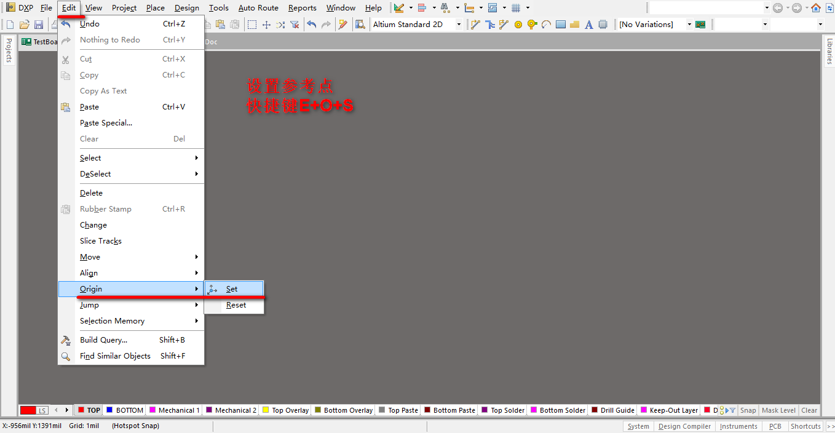Open the Libraries side panel tab

[829, 51]
